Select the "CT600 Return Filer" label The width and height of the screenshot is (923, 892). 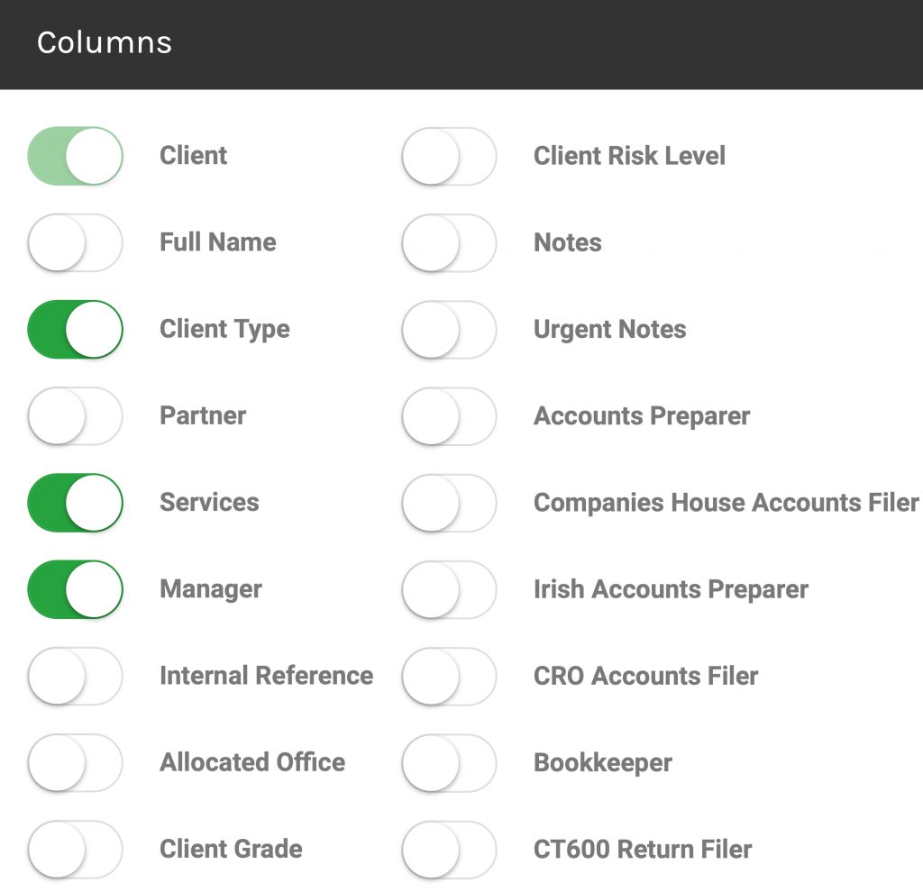[643, 849]
